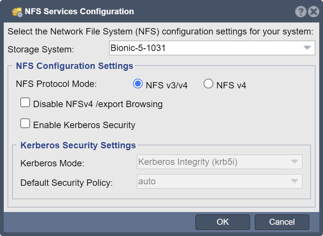The image size is (323, 236).
Task: Enable Kerberos Security checkbox
Action: (25, 124)
